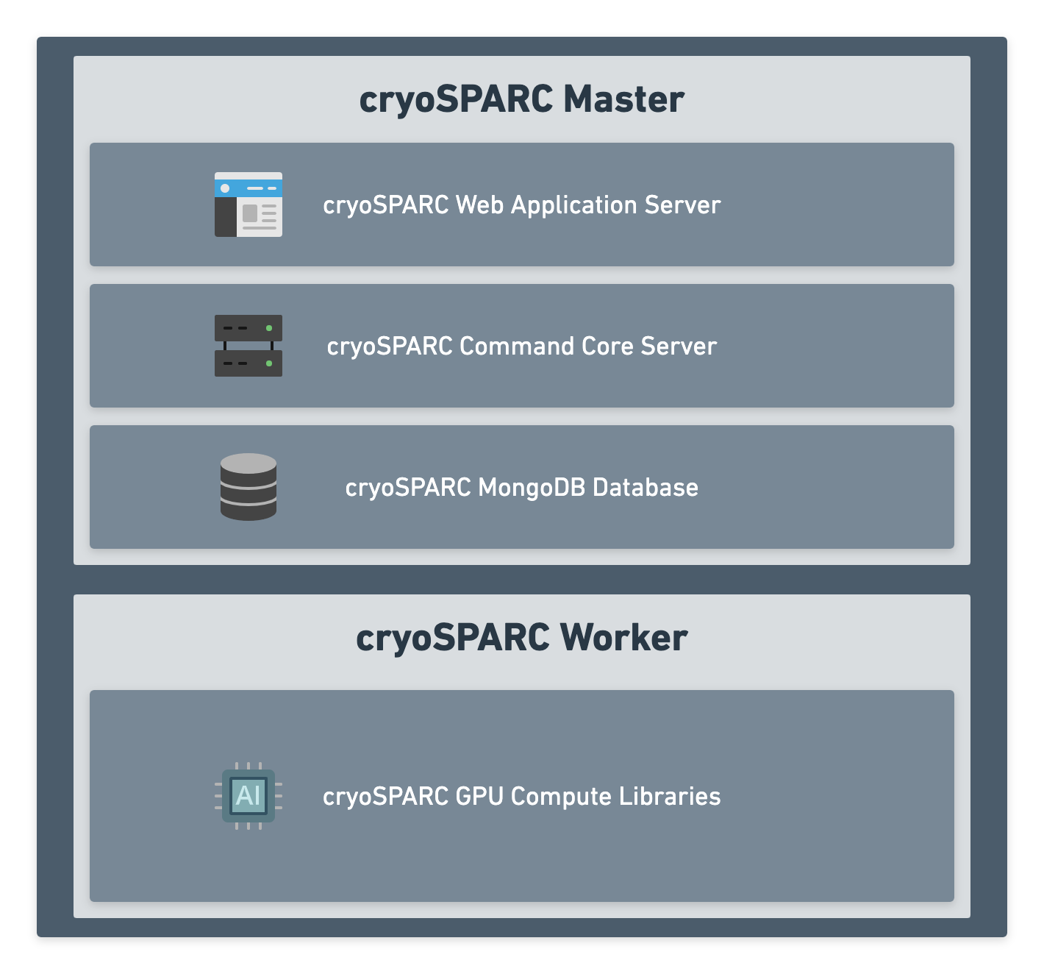Screen dimensions: 1044x974
Task: Open the cryoSPARC Command Core Server panel
Action: tap(522, 346)
